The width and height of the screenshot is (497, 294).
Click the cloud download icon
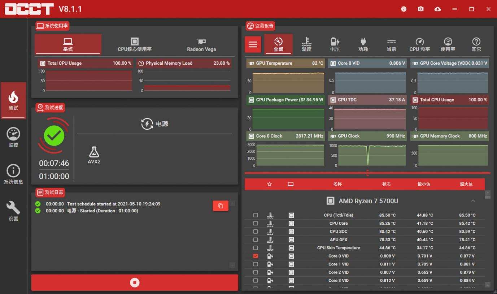click(437, 9)
